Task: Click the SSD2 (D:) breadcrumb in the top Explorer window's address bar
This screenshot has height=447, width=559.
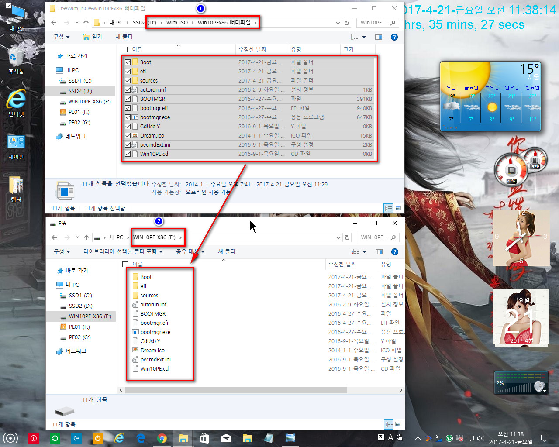Action: pos(145,23)
